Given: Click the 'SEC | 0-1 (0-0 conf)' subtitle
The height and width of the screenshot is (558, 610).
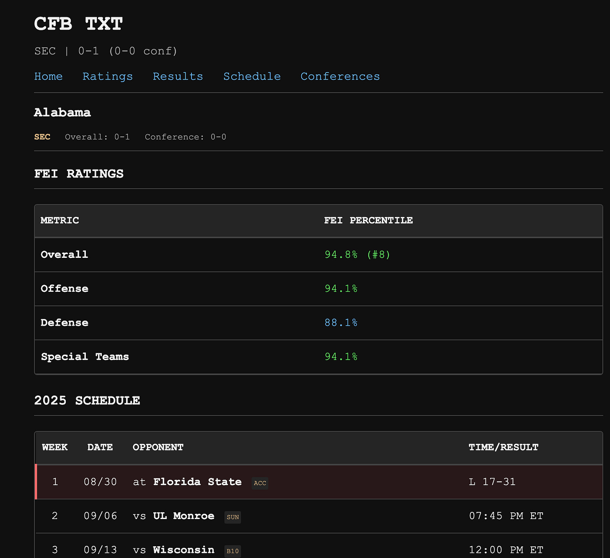Looking at the screenshot, I should coord(106,51).
